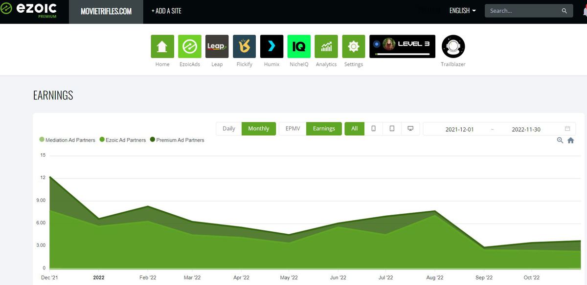Select the All devices filter

[x=355, y=129]
